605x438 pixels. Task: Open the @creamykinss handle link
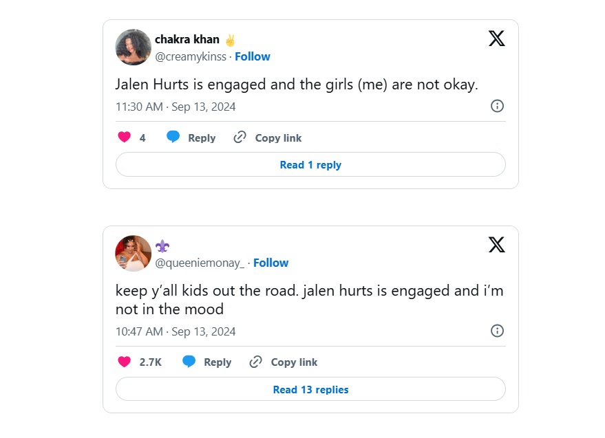point(191,56)
